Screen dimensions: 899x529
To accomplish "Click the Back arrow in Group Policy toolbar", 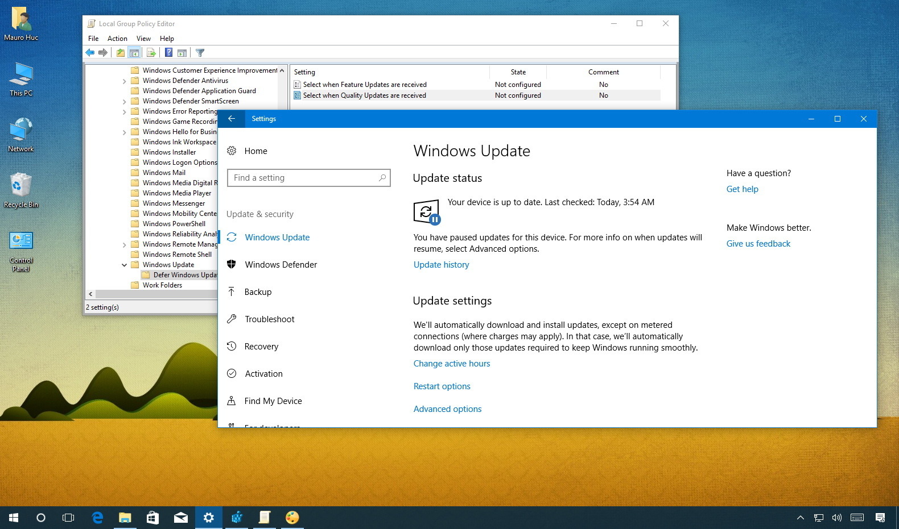I will pos(90,53).
